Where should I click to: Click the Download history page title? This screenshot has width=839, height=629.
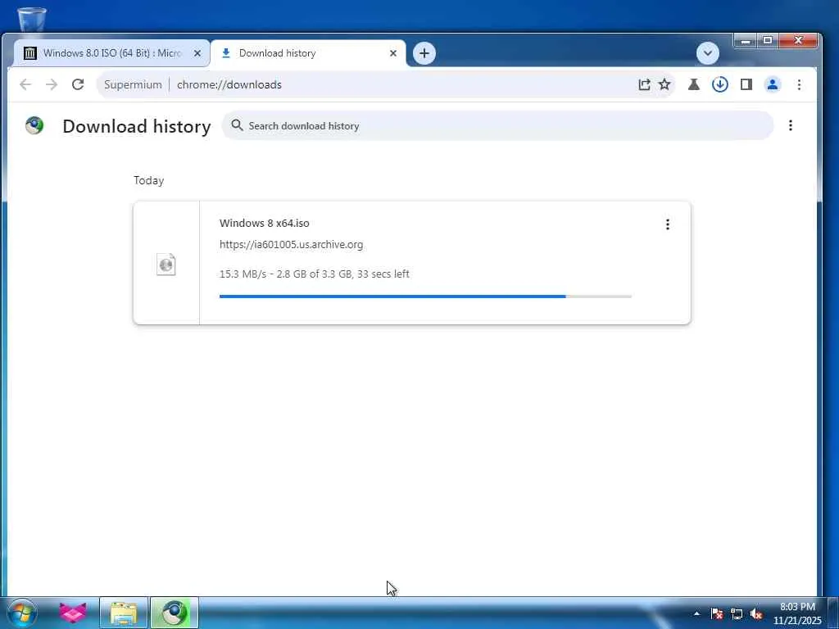(137, 126)
